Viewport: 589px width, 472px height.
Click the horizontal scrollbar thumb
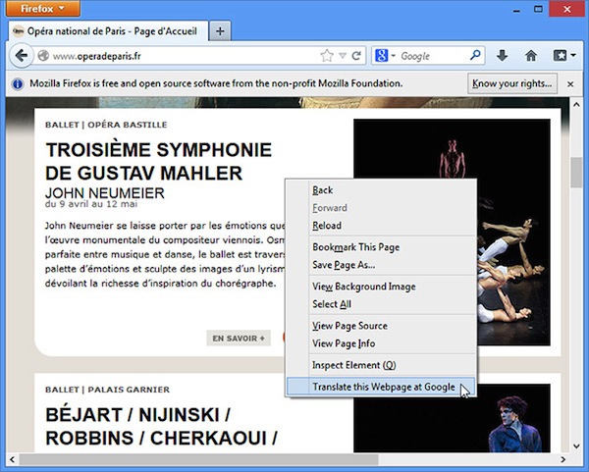coord(198,459)
